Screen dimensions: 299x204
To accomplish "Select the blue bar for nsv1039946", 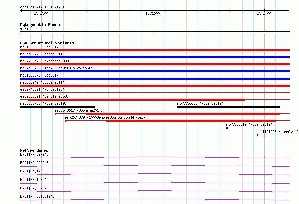I will tap(155, 79).
